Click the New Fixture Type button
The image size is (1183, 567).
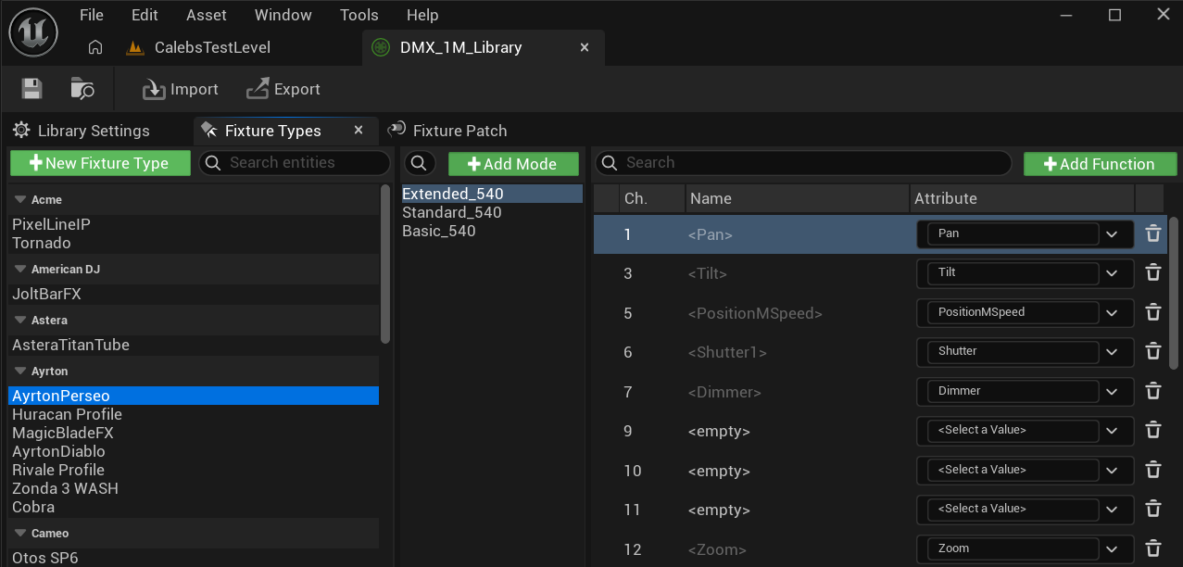pyautogui.click(x=100, y=163)
